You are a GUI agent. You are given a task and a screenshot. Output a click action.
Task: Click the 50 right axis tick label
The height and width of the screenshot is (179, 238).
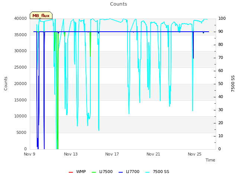coord(221,84)
